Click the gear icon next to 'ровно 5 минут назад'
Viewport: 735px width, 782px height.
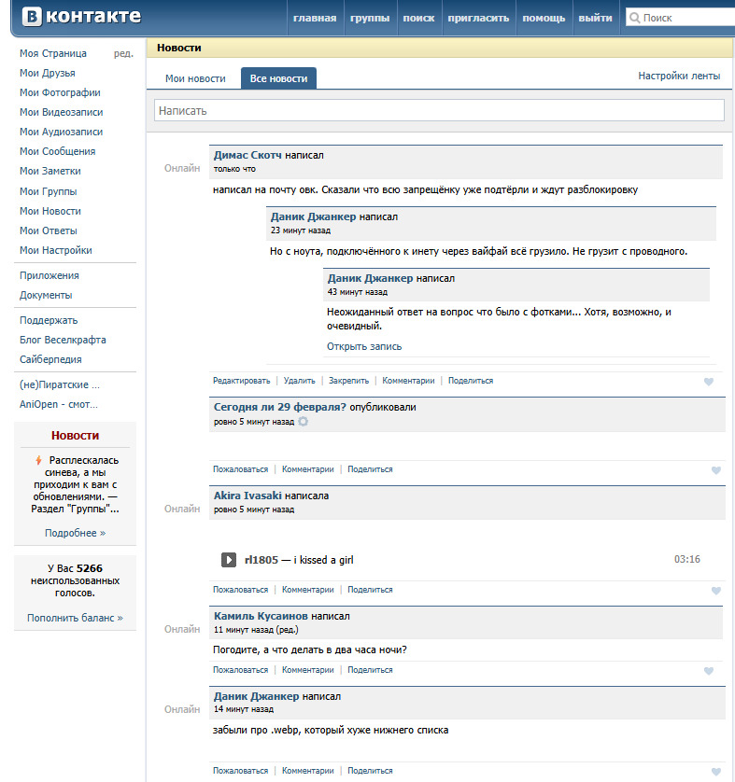click(x=303, y=422)
